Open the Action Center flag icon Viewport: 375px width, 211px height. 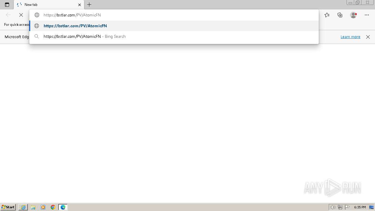[x=347, y=207]
